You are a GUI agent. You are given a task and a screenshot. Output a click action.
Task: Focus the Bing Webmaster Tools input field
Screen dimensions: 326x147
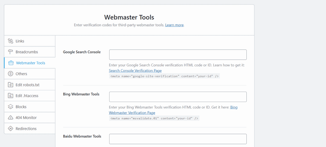[x=178, y=97]
